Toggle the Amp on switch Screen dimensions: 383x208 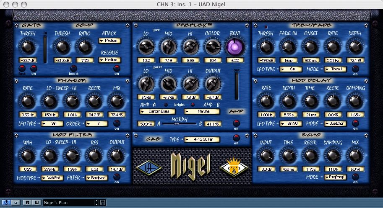click(x=236, y=123)
